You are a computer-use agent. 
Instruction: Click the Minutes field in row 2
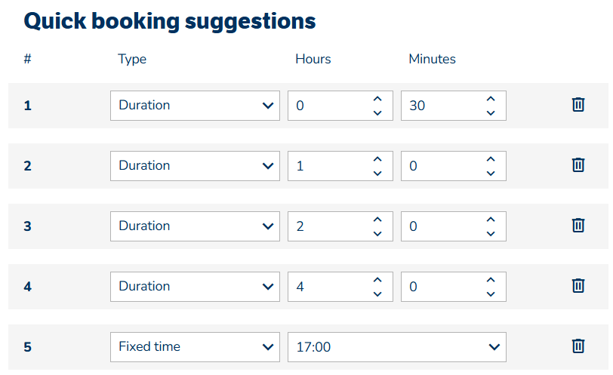(442, 166)
